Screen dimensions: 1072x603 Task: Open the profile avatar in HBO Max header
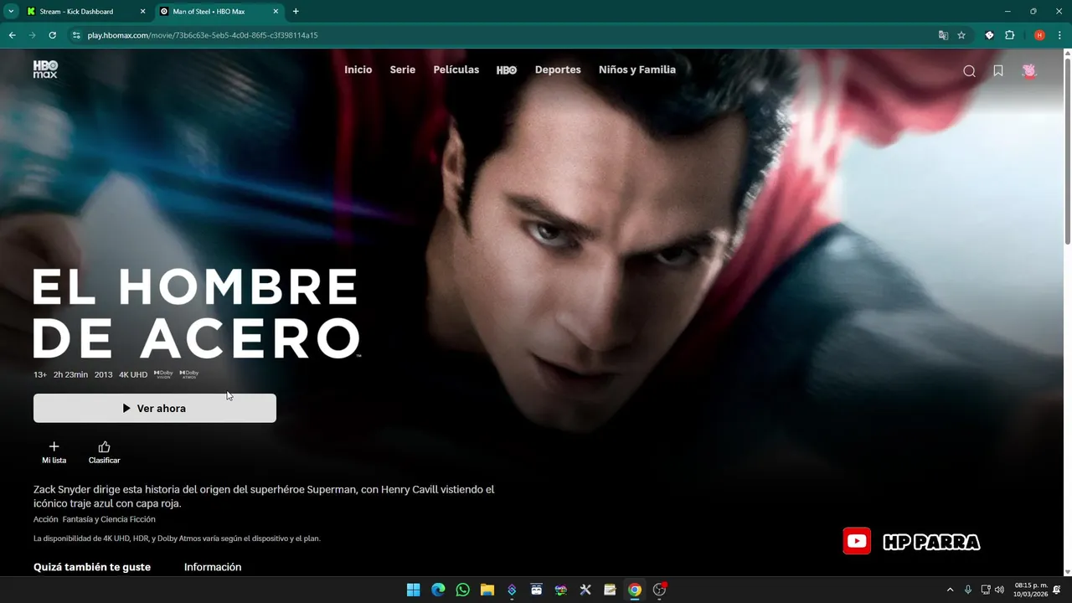pyautogui.click(x=1029, y=71)
